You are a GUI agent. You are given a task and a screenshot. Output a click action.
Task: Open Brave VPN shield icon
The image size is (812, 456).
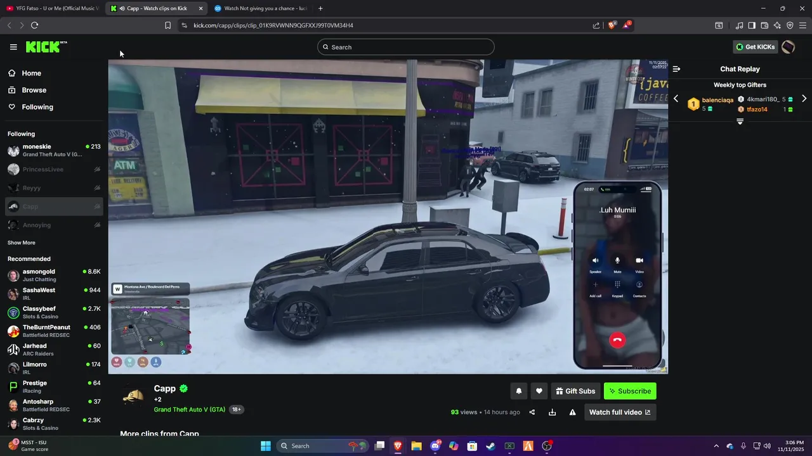[790, 25]
